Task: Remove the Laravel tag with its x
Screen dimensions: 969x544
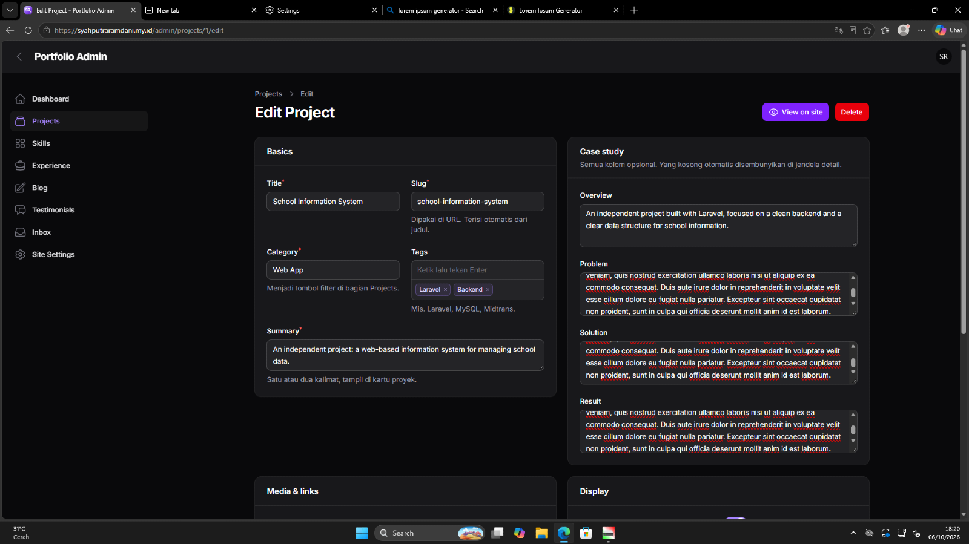Action: click(445, 290)
